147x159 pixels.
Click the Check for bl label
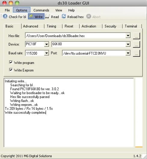click(x=17, y=17)
